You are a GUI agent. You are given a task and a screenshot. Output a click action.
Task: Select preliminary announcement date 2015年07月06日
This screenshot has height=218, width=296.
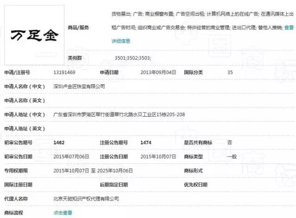(72, 156)
